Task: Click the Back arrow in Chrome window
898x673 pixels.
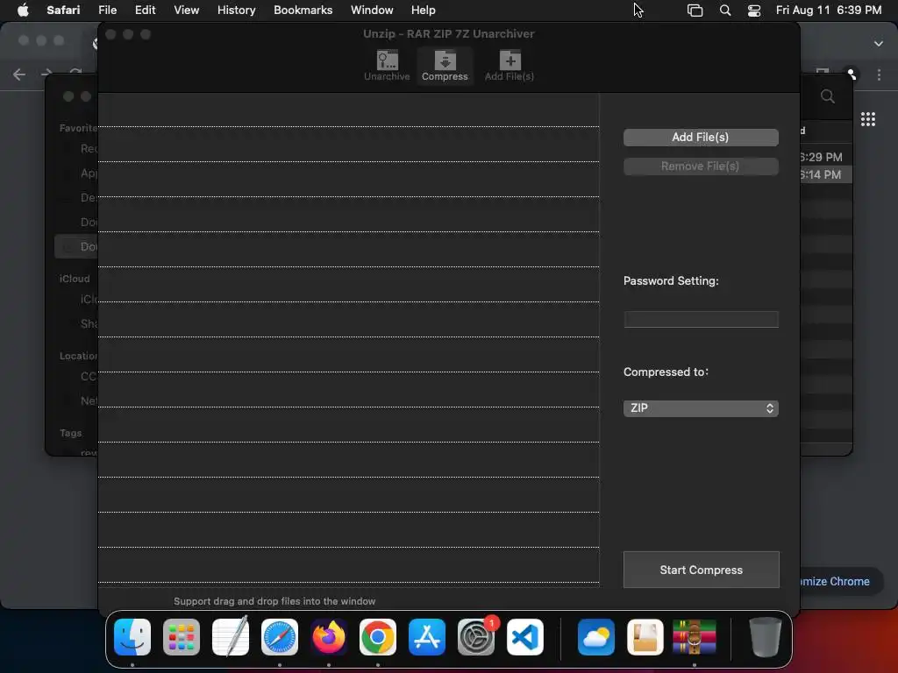Action: 19,75
